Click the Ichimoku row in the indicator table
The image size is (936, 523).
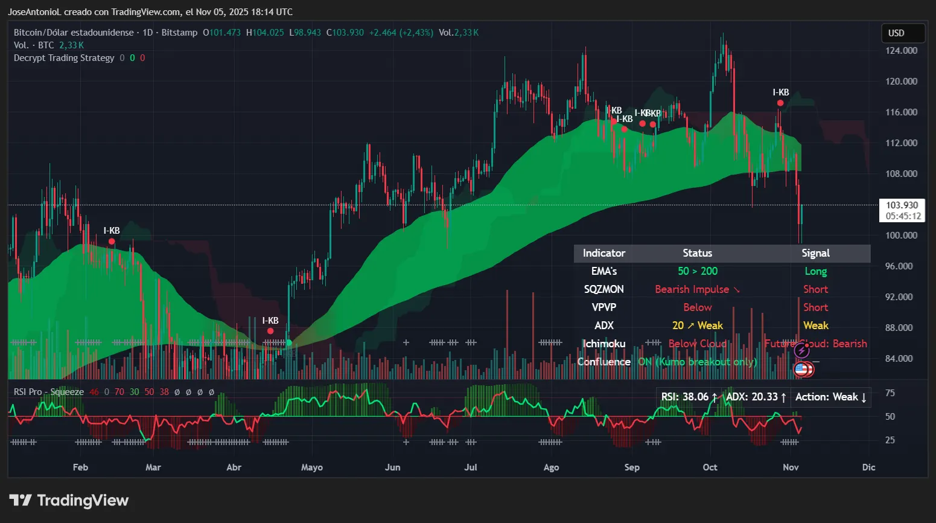pos(604,343)
